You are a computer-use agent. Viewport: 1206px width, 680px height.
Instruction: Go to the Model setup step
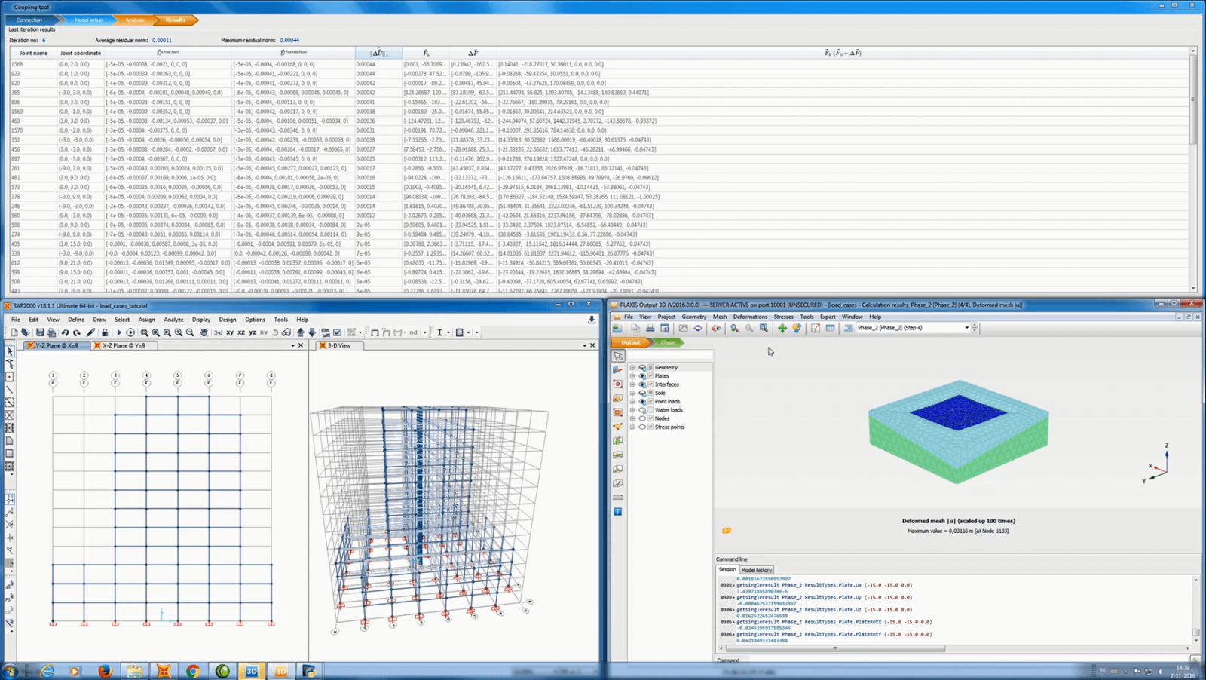click(88, 20)
